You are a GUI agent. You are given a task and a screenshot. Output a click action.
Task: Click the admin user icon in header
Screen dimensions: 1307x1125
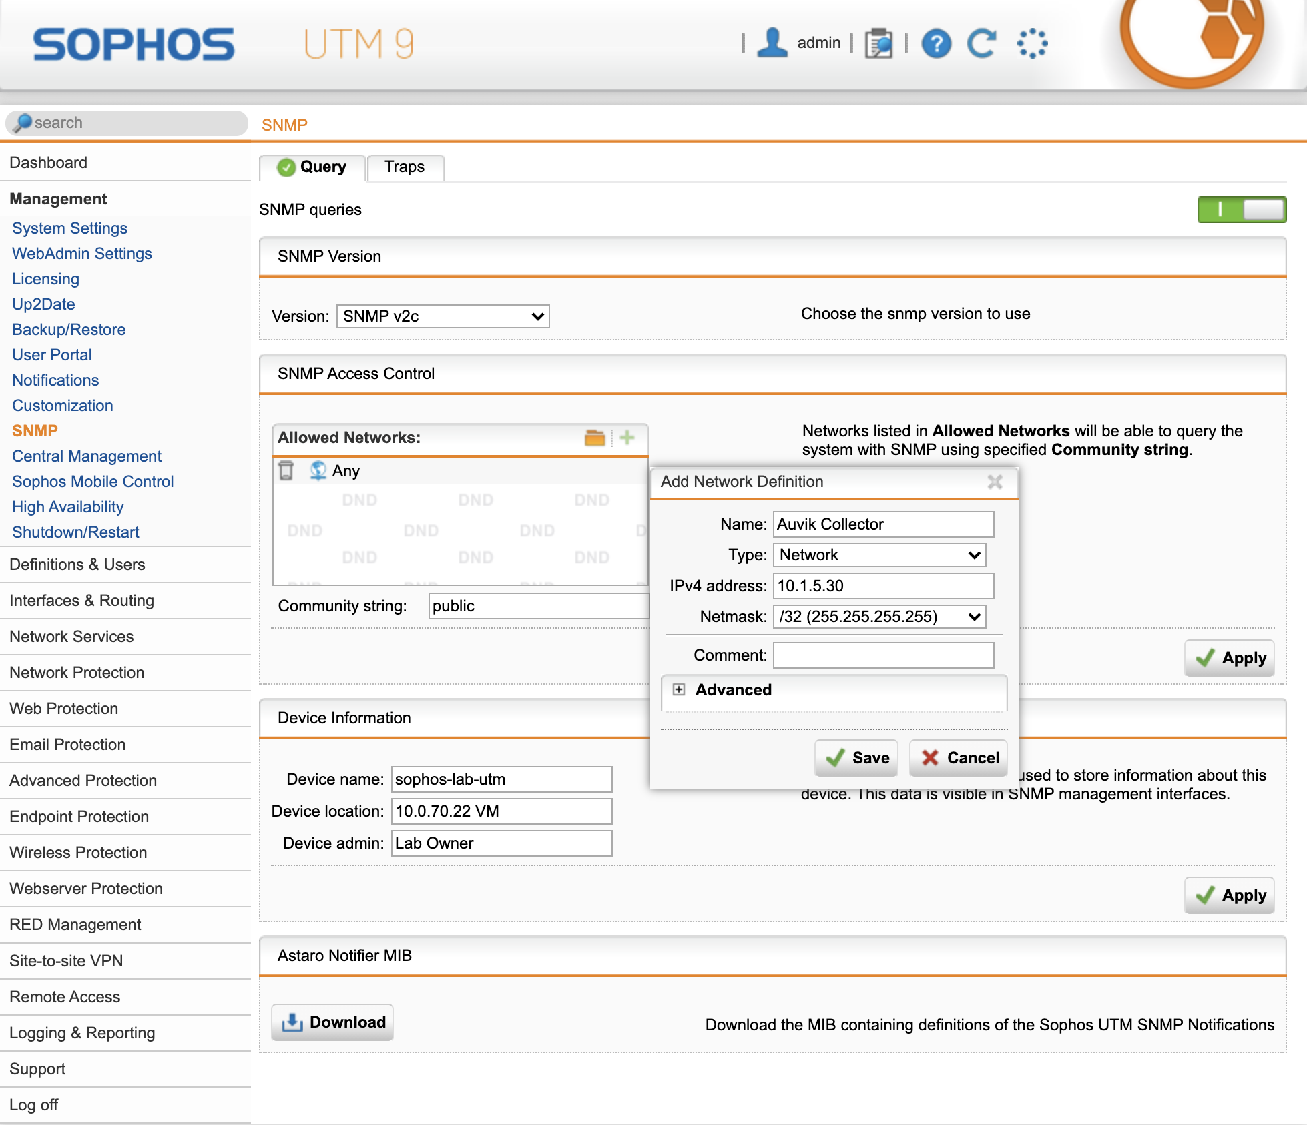pos(772,43)
